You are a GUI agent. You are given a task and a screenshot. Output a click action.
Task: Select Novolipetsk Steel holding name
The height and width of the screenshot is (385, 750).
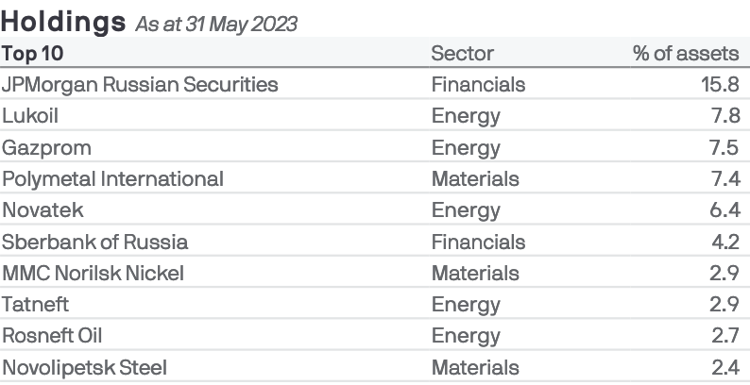77,368
